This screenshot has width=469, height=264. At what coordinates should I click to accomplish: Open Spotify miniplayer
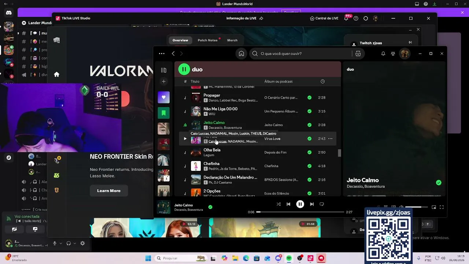pyautogui.click(x=434, y=207)
